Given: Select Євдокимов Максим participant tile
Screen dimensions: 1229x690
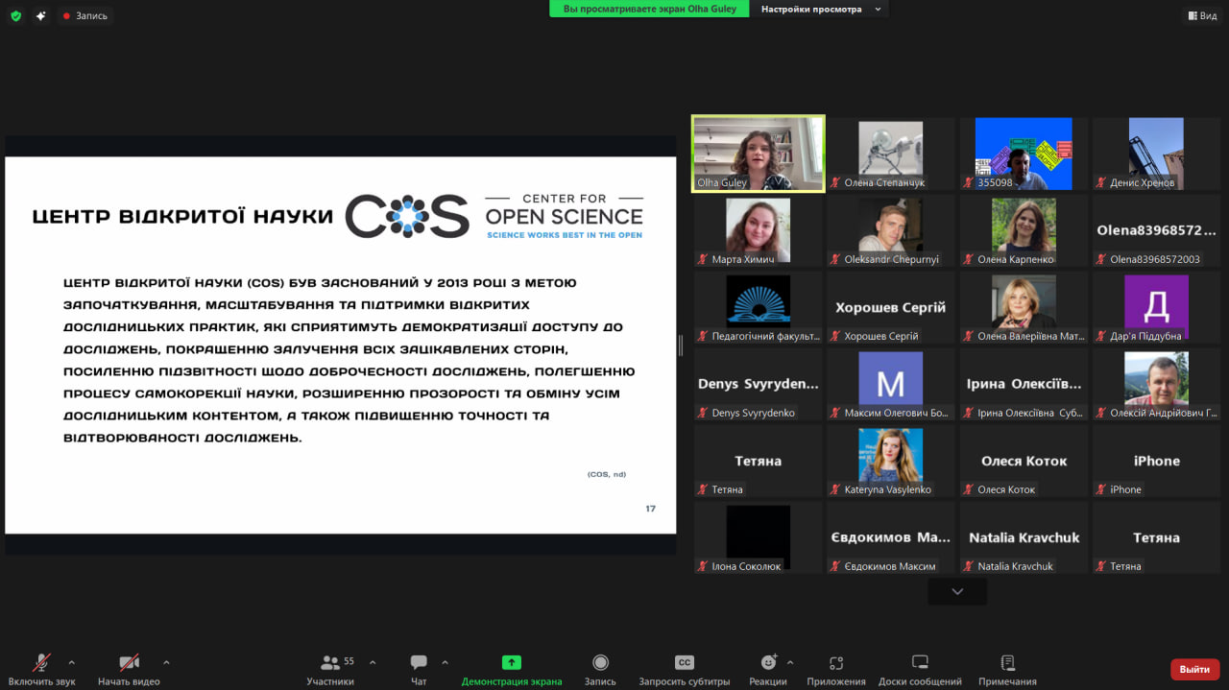Looking at the screenshot, I should [x=890, y=537].
